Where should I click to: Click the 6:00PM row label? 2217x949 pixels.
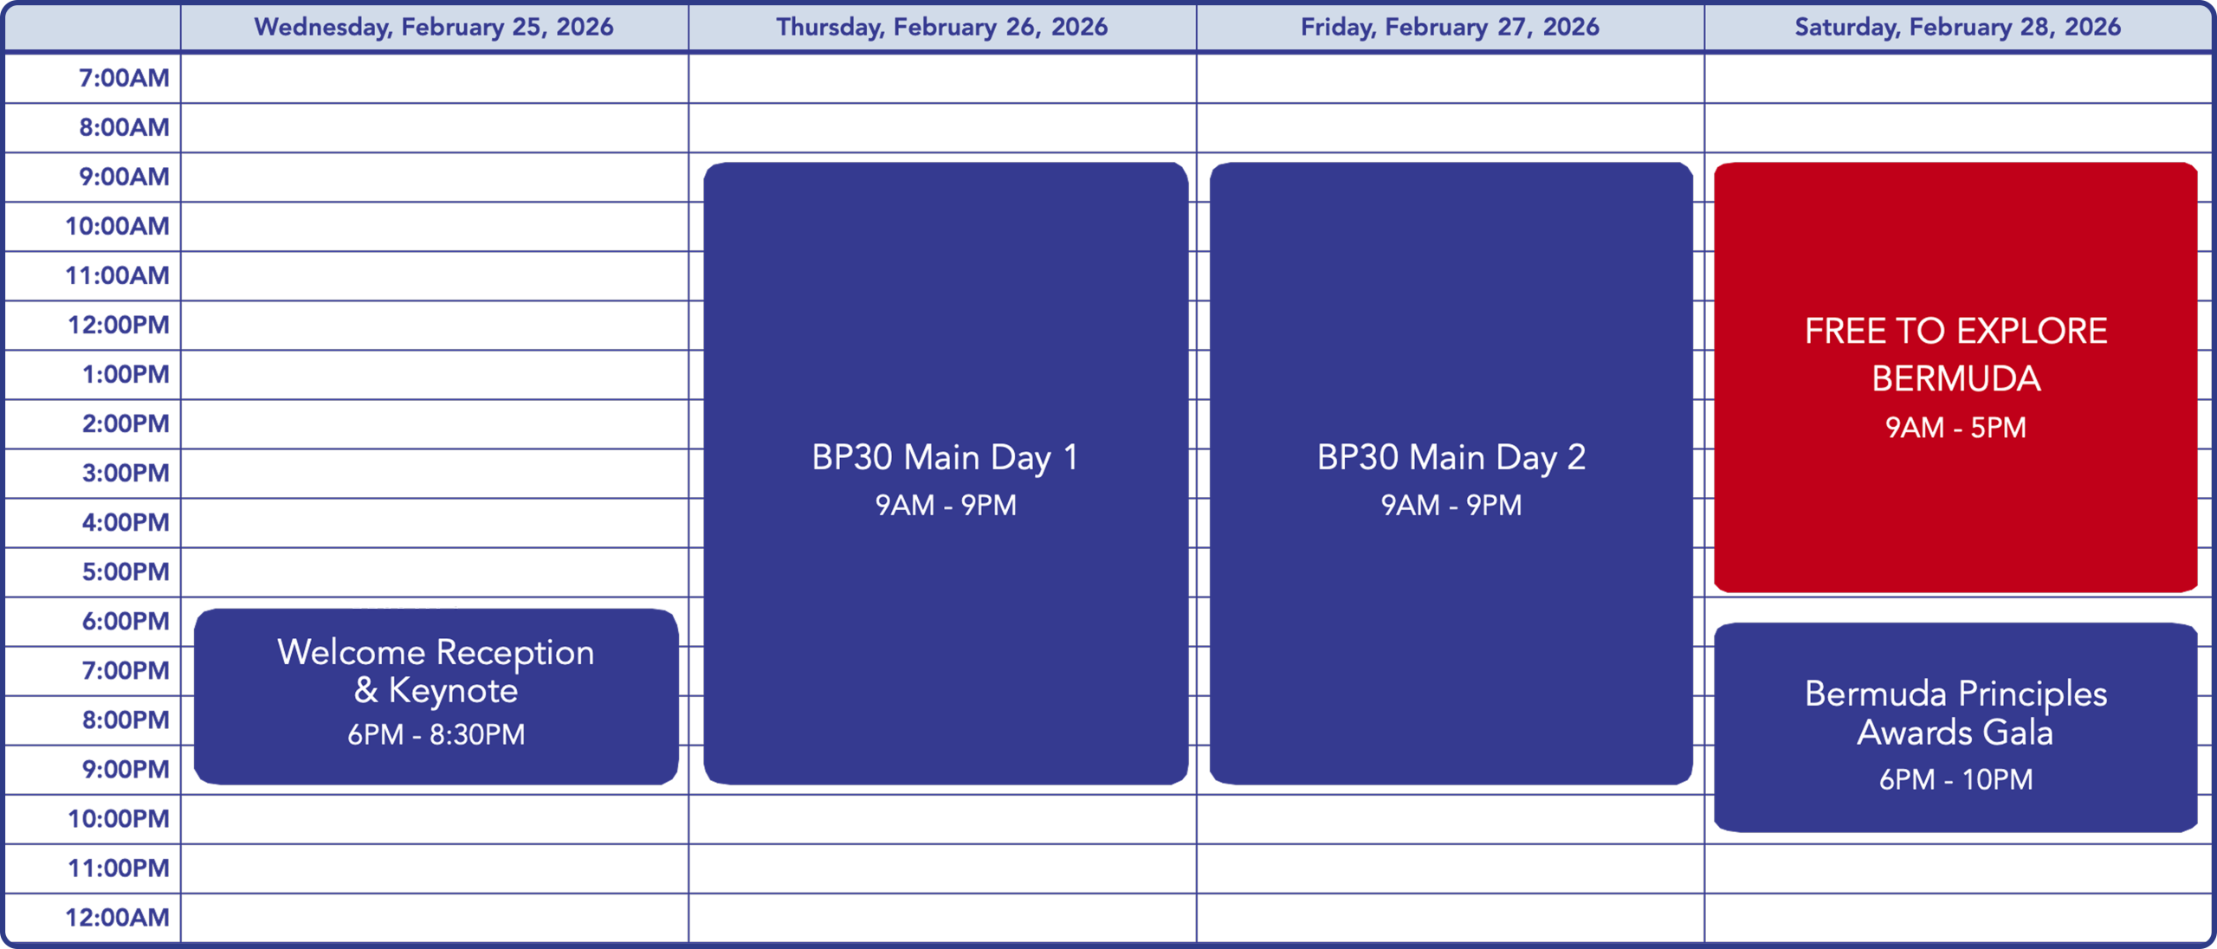click(x=126, y=621)
